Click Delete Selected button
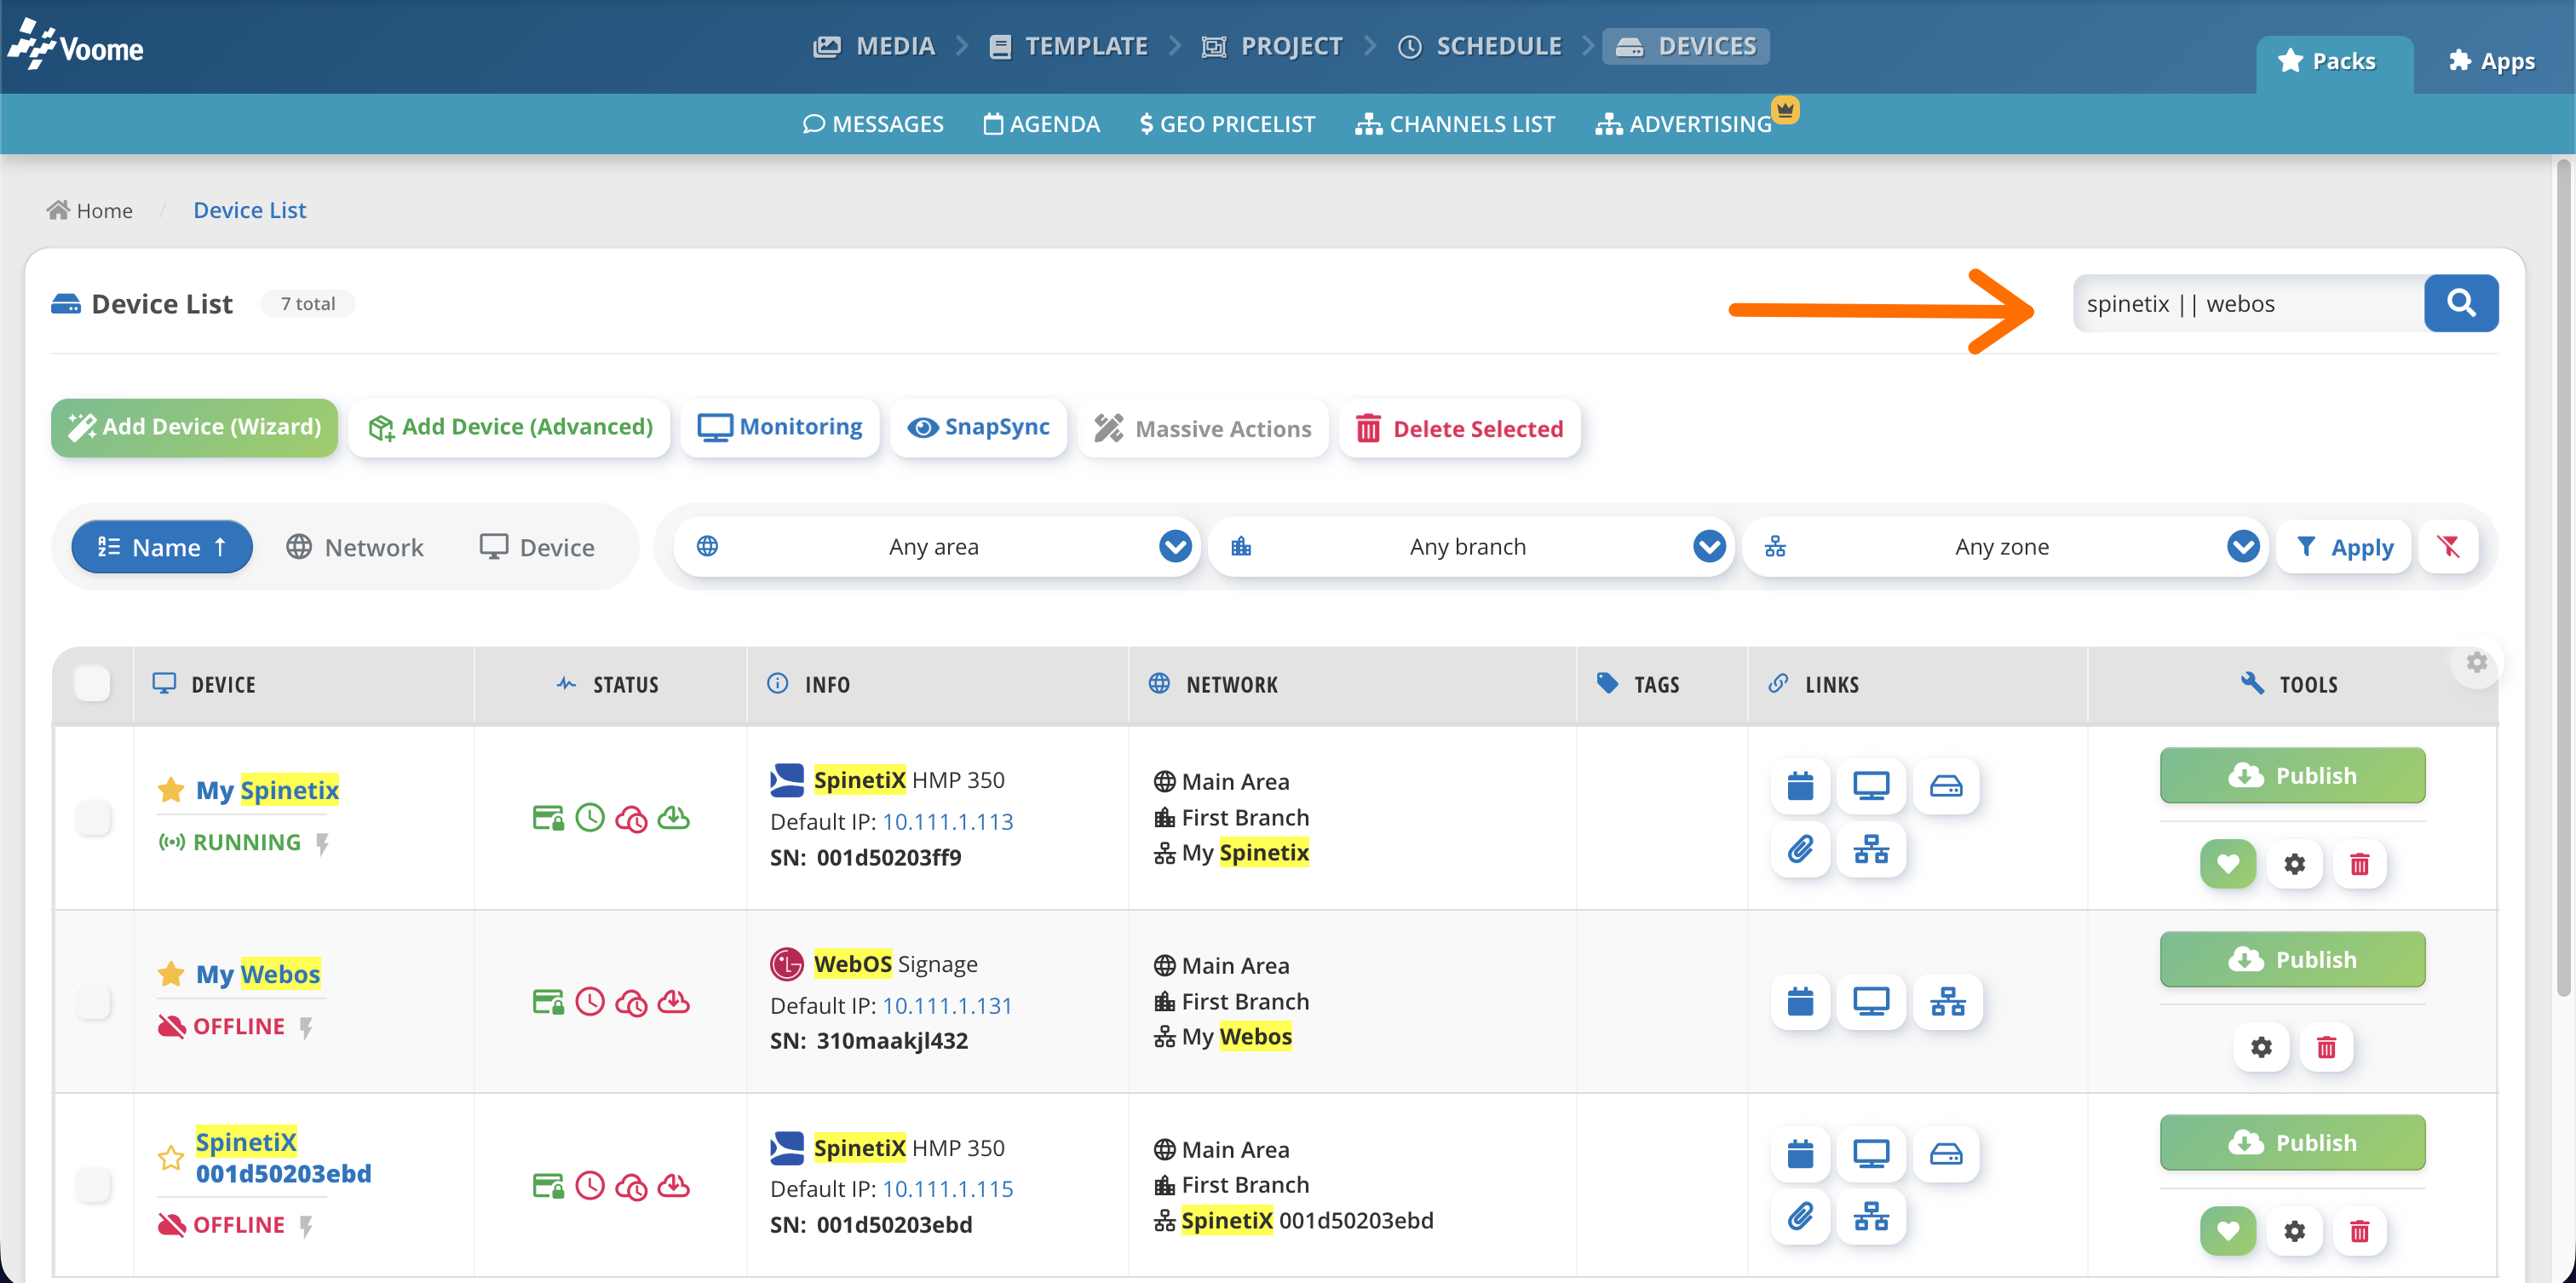 (x=1460, y=428)
